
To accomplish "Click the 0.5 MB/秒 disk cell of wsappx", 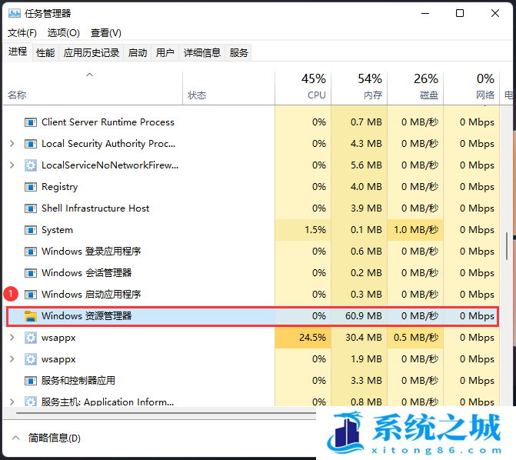I will point(415,338).
